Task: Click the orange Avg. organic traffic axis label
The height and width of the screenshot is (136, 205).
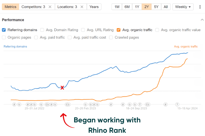Action: (186, 47)
